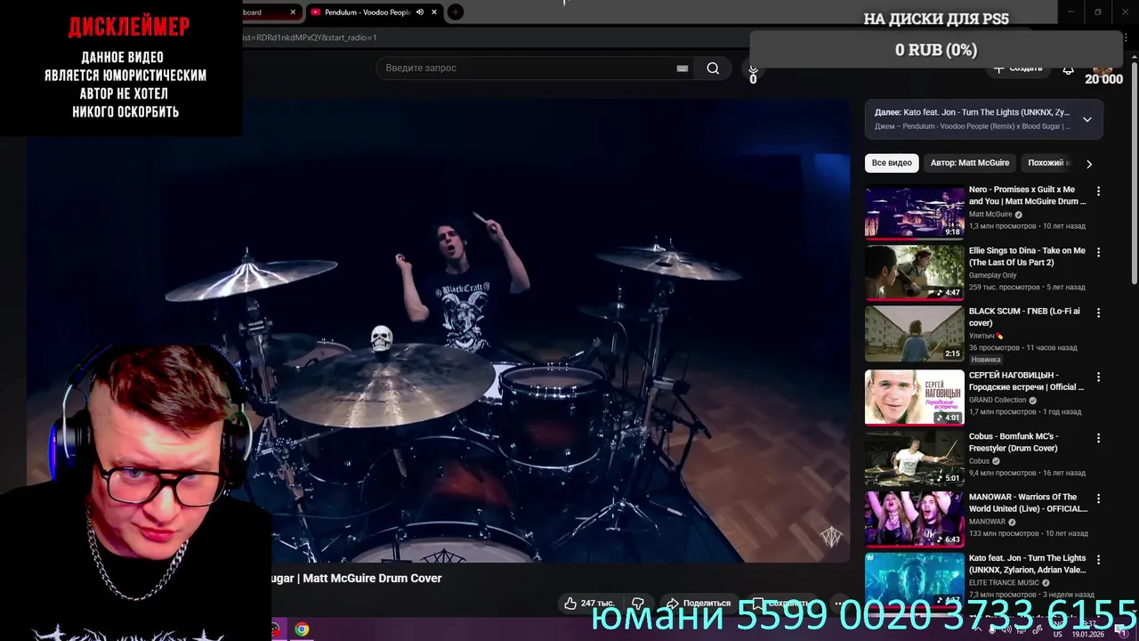The width and height of the screenshot is (1139, 641).
Task: Go to GRAND Collection channel name
Action: coord(998,401)
